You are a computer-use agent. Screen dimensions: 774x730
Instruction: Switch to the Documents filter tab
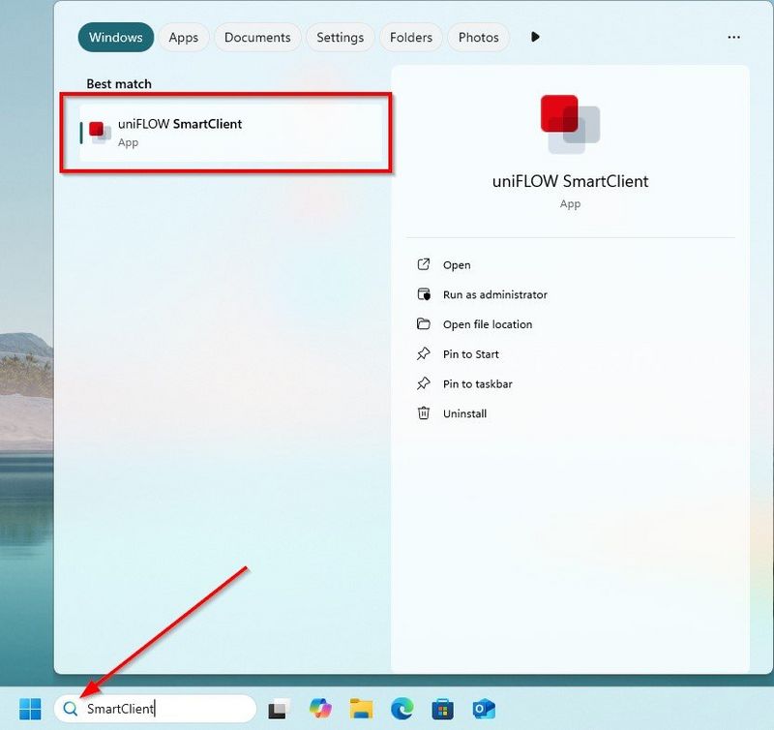[x=257, y=38]
